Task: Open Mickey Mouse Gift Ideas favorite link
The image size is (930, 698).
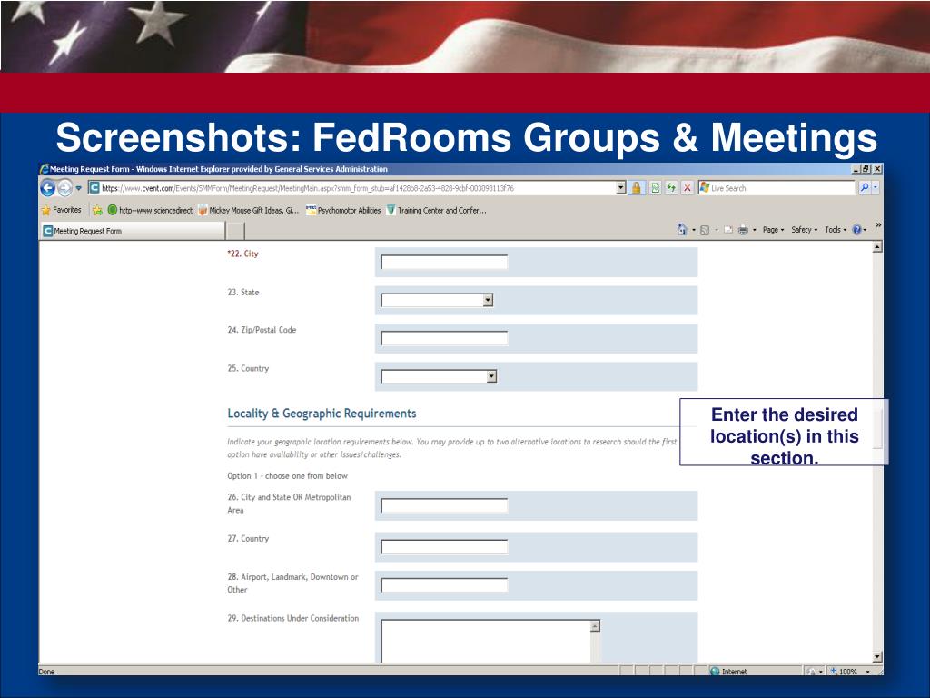Action: click(249, 210)
